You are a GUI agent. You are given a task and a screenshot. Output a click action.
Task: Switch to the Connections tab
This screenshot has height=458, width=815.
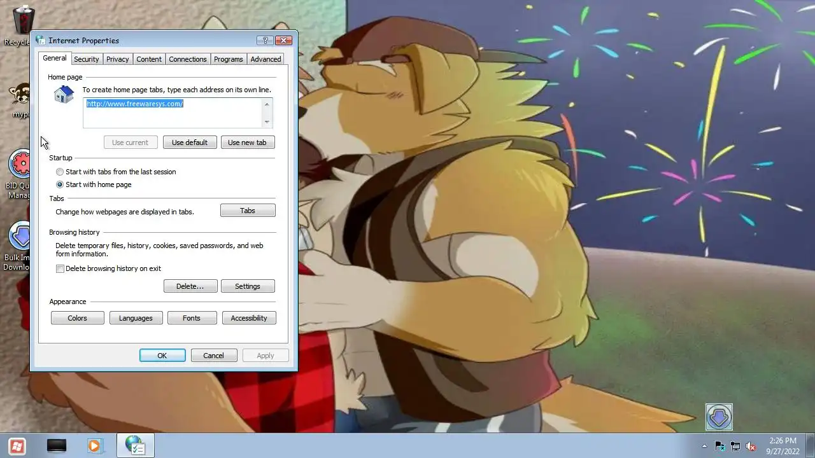coord(188,59)
